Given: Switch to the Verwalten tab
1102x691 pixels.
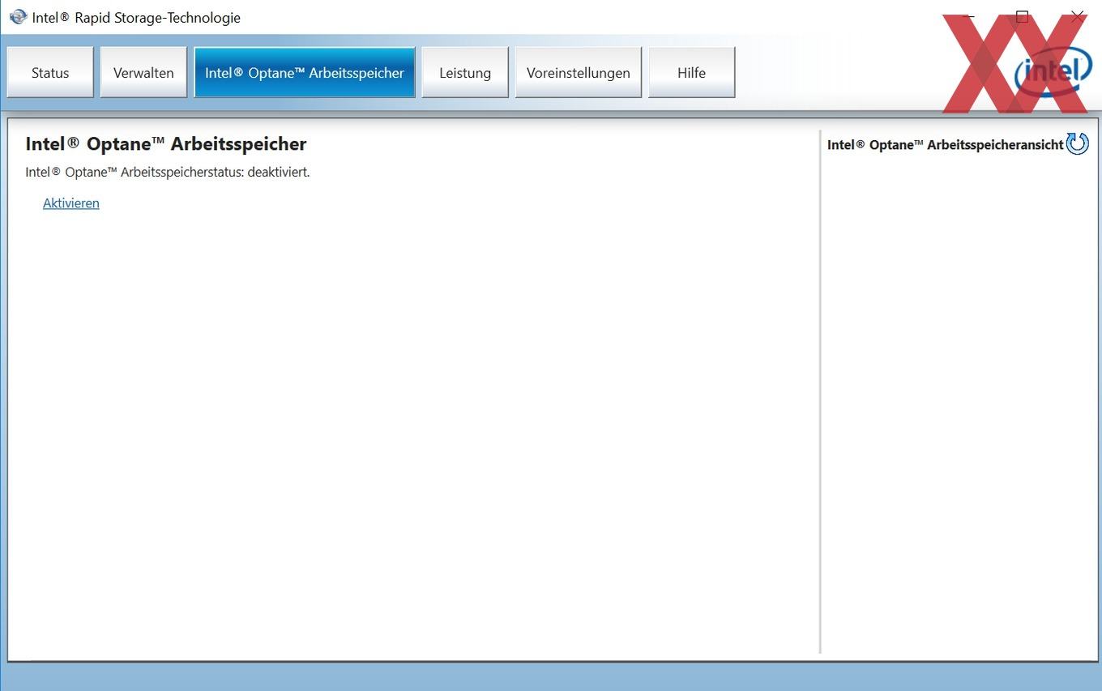Looking at the screenshot, I should 143,72.
